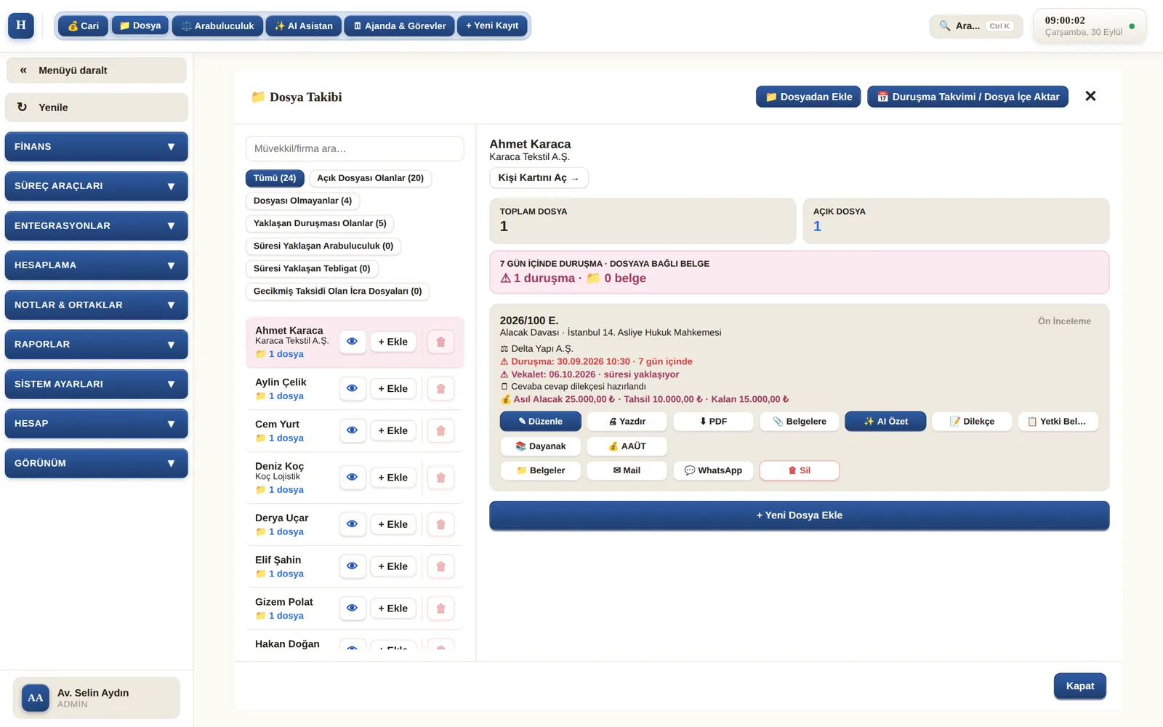Expand the HESAPLAMA sidebar section
1163x727 pixels.
pos(96,265)
